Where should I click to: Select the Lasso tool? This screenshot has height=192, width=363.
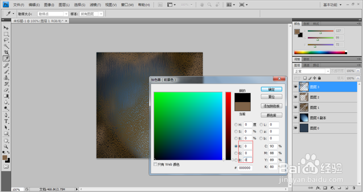click(x=6, y=40)
